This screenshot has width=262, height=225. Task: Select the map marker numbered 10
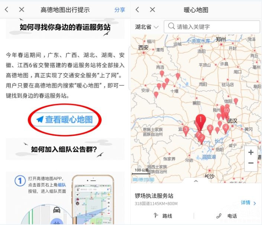[226, 111]
